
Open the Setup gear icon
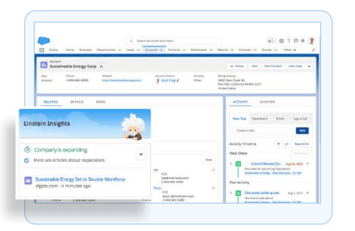pyautogui.click(x=296, y=40)
